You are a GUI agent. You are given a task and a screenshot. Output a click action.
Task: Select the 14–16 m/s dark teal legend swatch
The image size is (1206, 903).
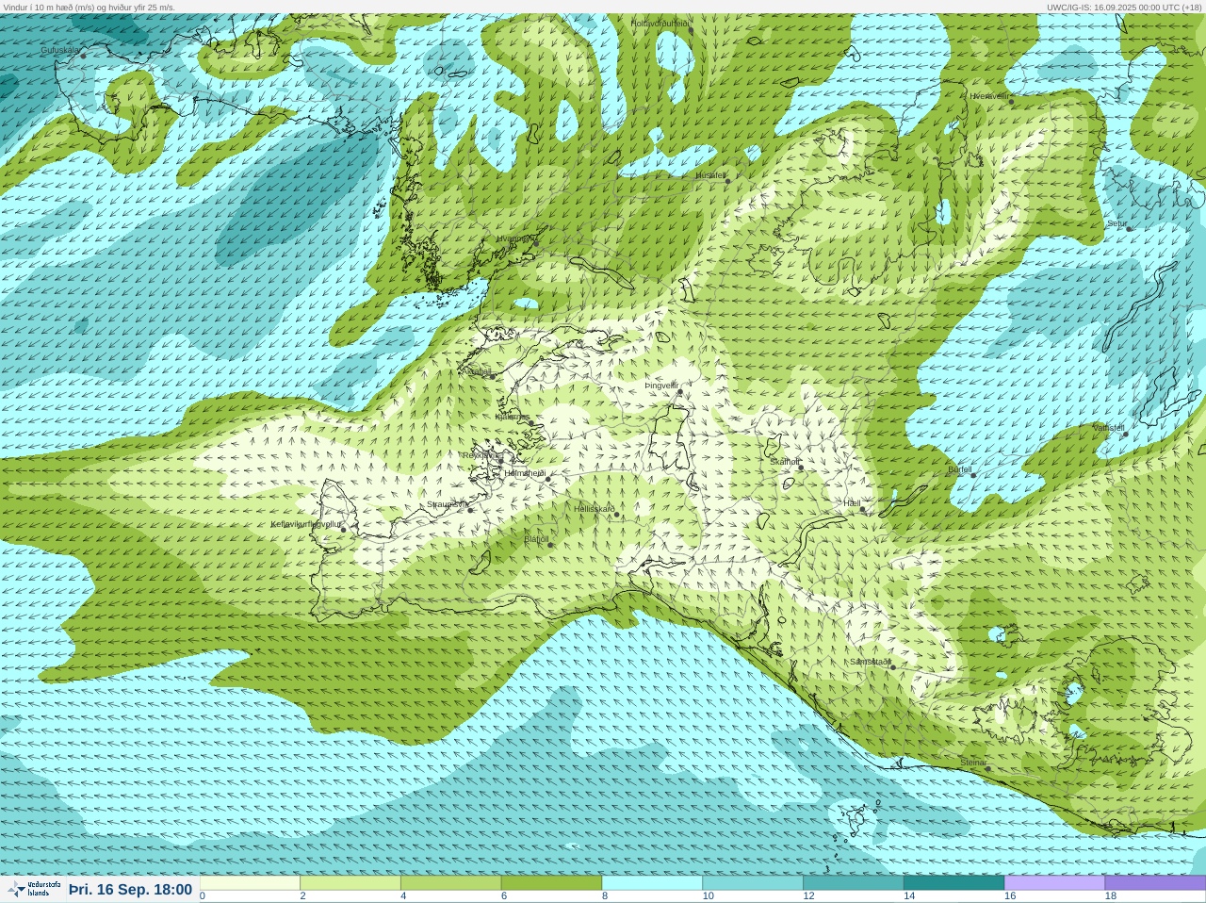[x=953, y=883]
